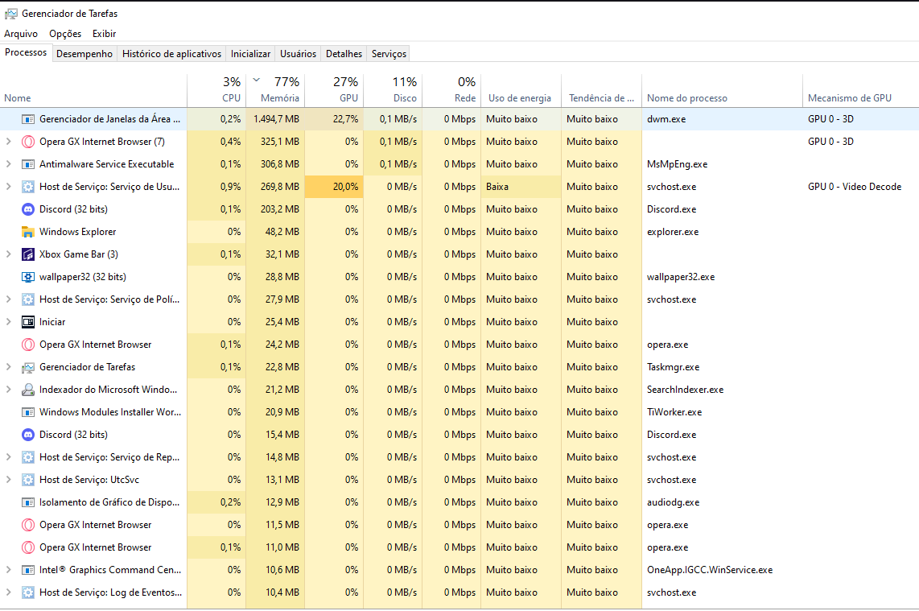Expand the Gerenciador de Tarefas process row

point(8,367)
